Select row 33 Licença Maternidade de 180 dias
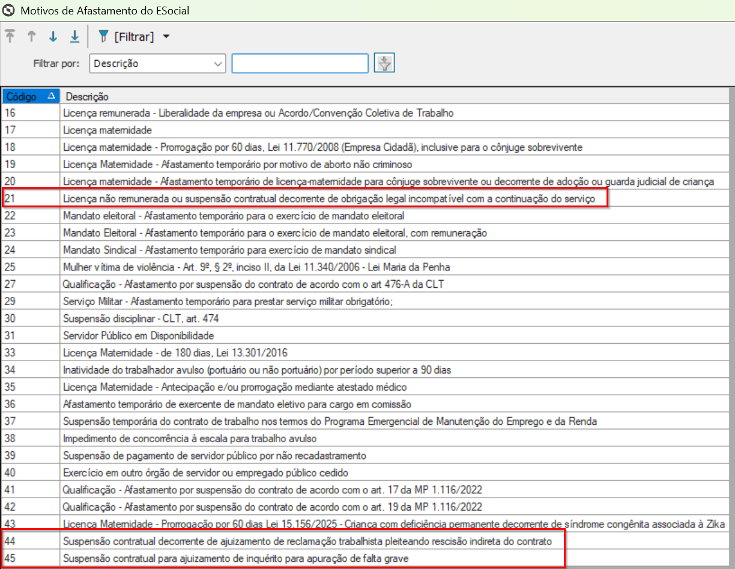The image size is (735, 569). coord(365,353)
